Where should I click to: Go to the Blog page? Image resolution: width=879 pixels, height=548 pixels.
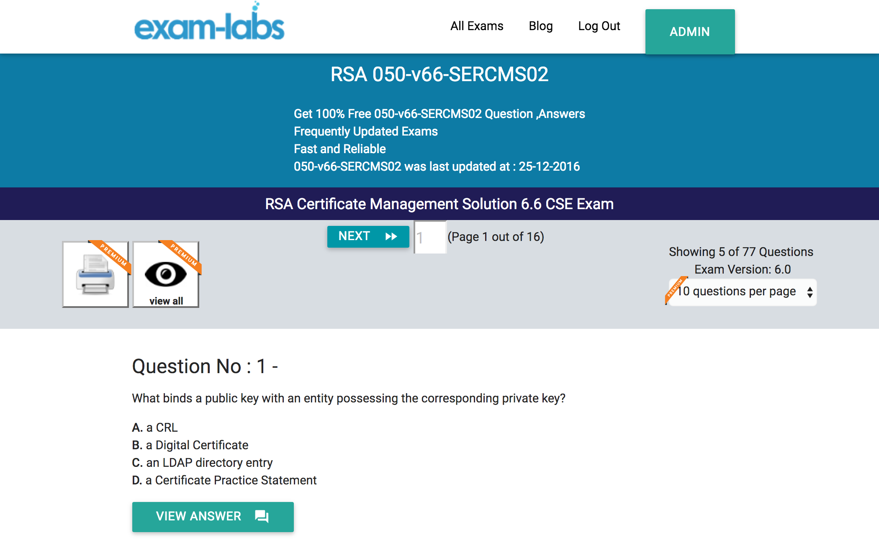[x=541, y=26]
